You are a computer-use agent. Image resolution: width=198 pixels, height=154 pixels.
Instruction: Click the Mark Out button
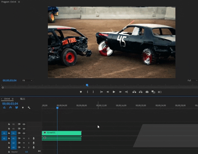(93, 92)
